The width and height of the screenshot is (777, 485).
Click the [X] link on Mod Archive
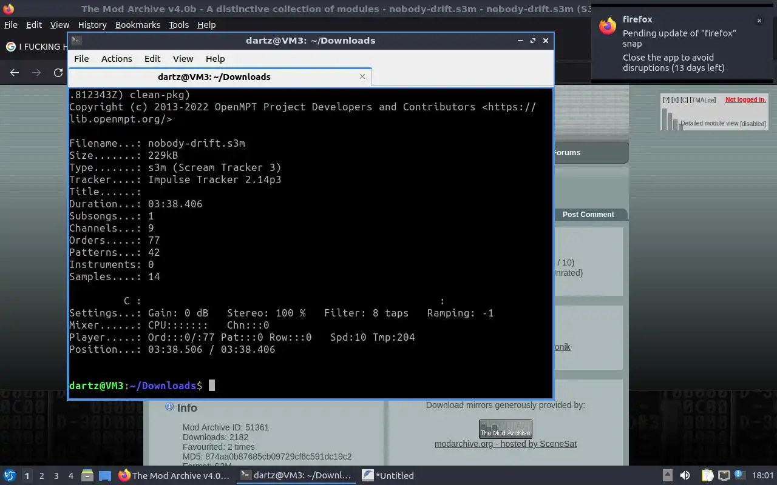[x=675, y=99]
